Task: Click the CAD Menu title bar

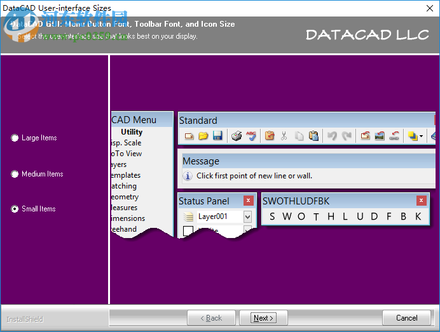Action: (142, 120)
